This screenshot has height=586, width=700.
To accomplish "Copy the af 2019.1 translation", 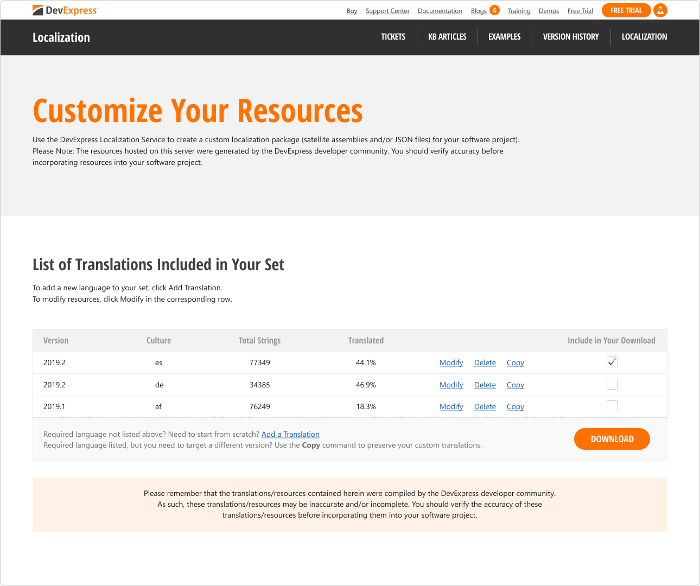I will tap(516, 406).
